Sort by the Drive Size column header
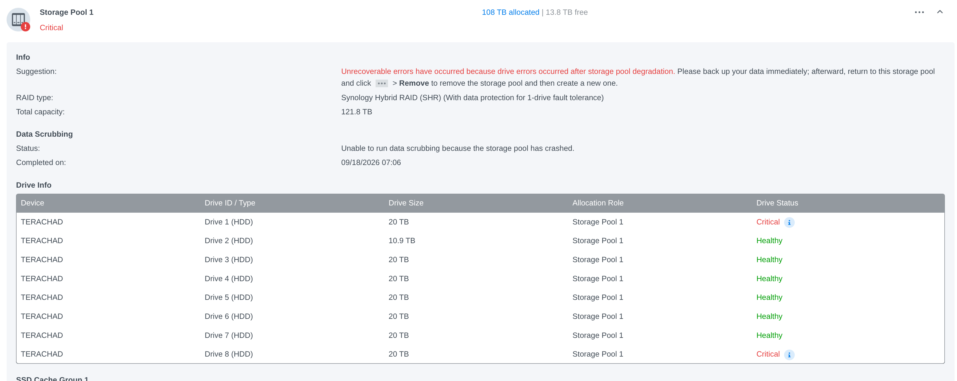957x381 pixels. click(406, 203)
